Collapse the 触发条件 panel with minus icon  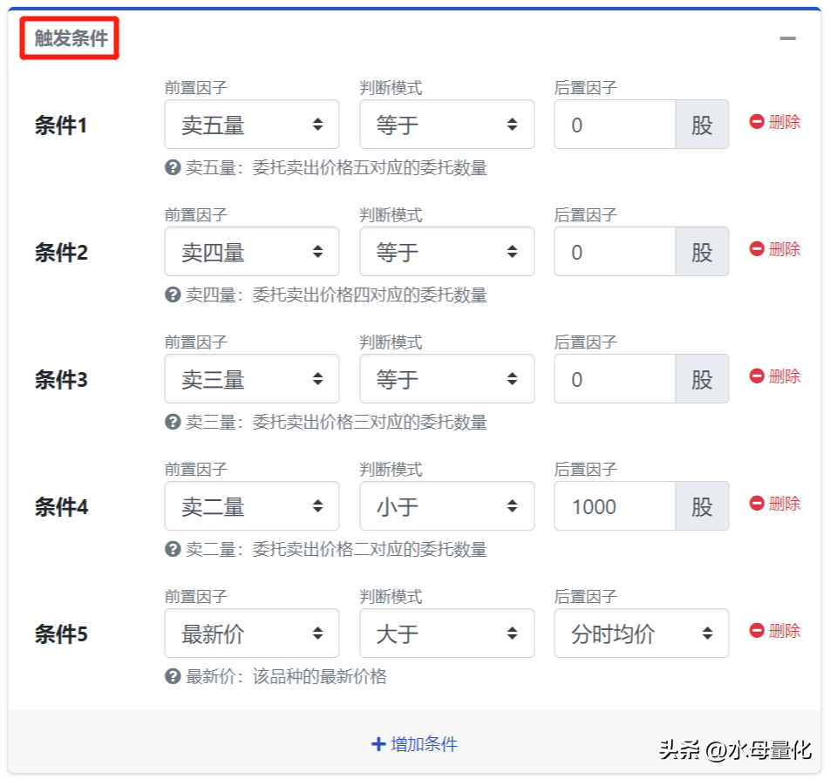787,38
